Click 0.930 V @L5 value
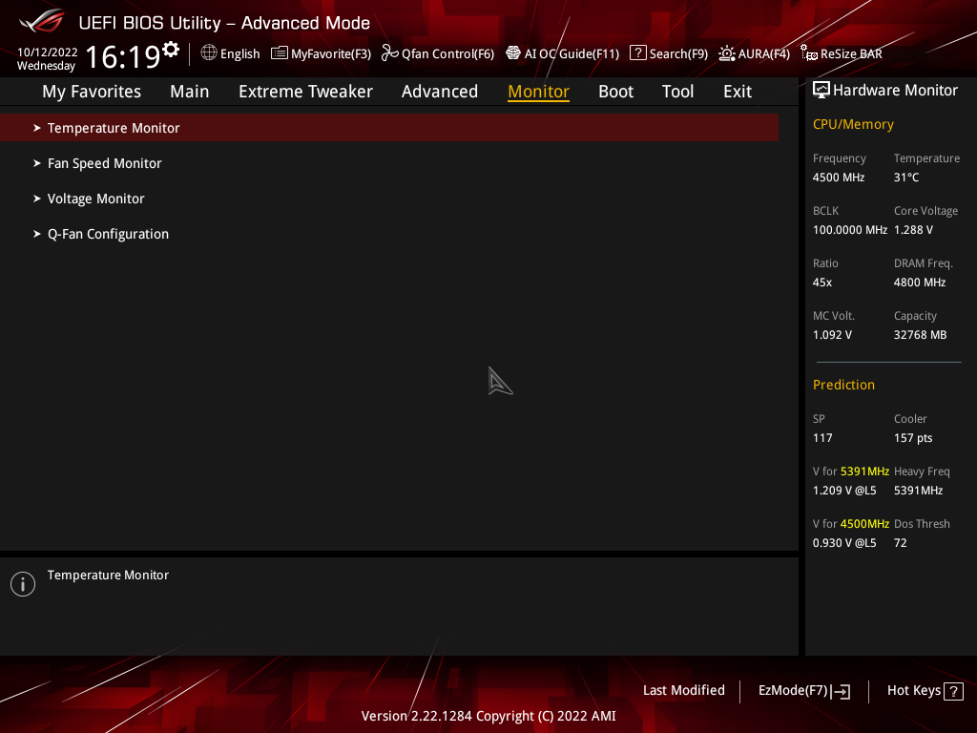 pyautogui.click(x=844, y=543)
